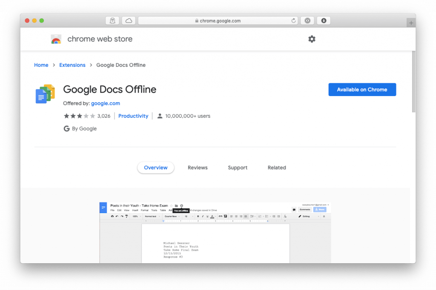
Task: Click the iCloud tabs cloud icon
Action: pos(128,20)
